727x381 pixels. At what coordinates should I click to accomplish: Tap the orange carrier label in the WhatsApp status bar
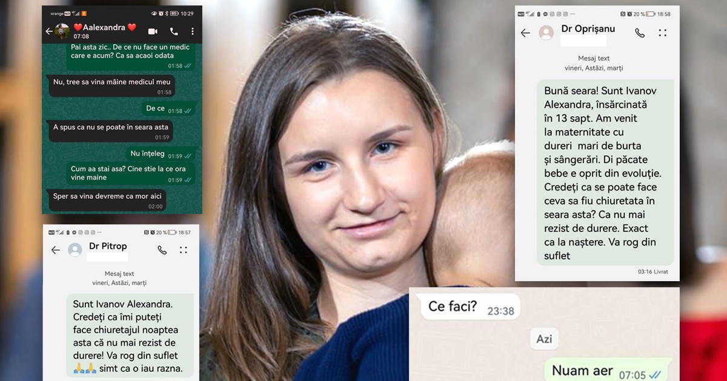[x=57, y=13]
